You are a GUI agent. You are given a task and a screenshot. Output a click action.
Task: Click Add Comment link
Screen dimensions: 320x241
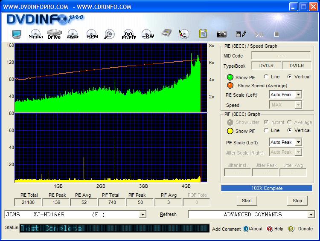[x=226, y=229]
